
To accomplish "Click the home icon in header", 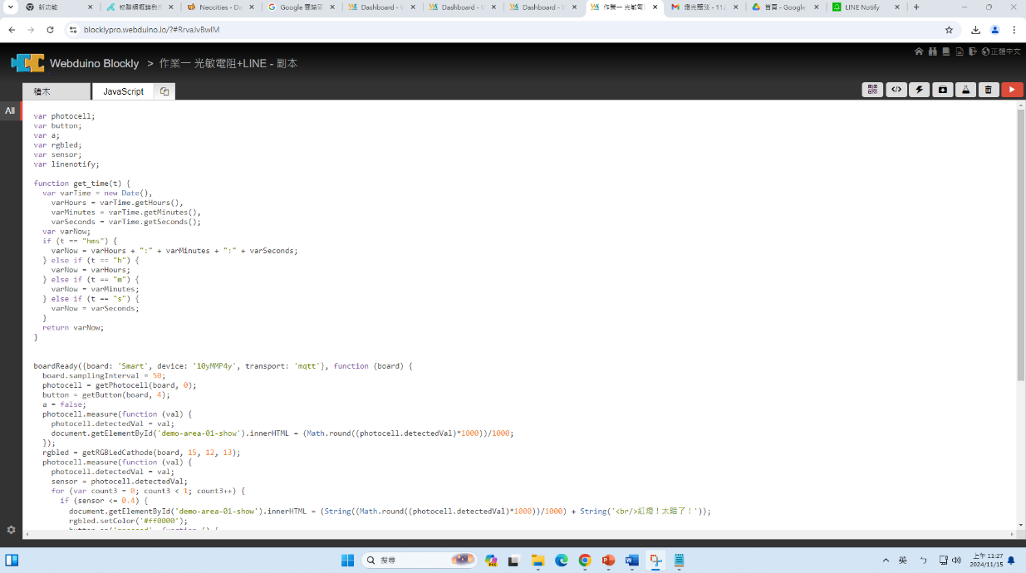I will click(x=919, y=51).
